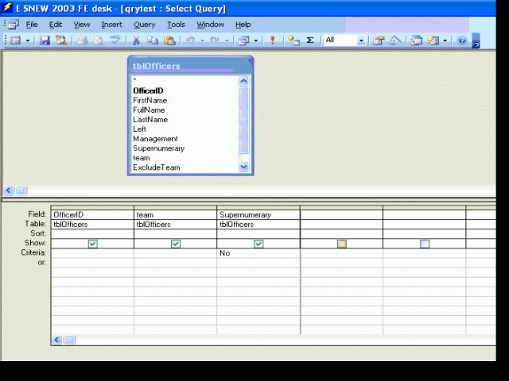This screenshot has height=381, width=509.
Task: Open the View type dropdown arrow
Action: [x=28, y=40]
